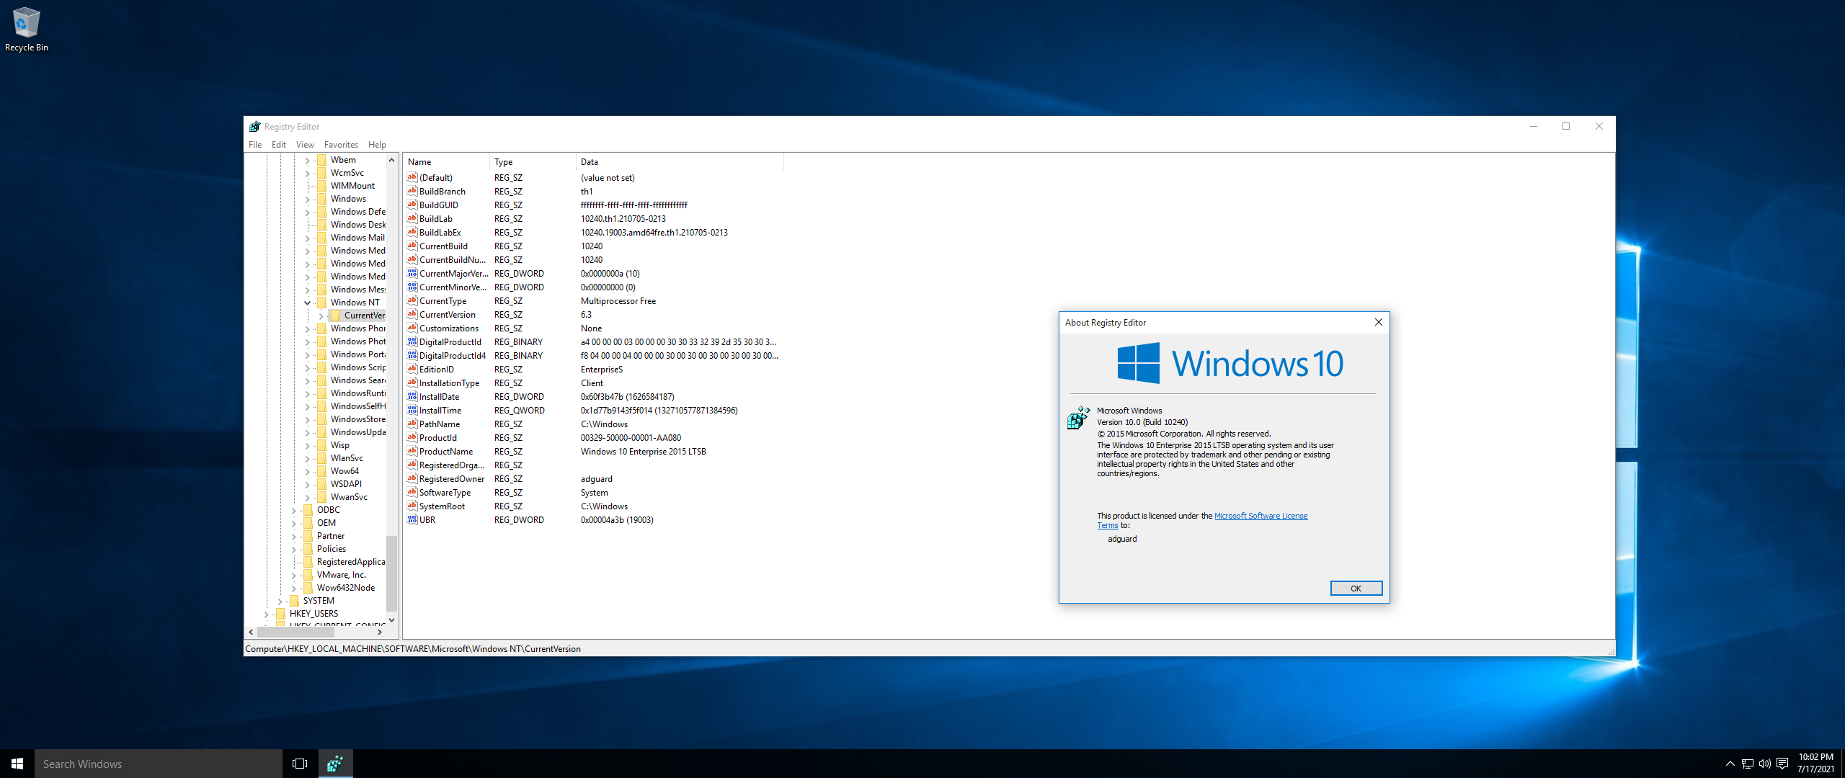Screen dimensions: 1845x778
Task: Click the CurrentVersion folder icon in tree
Action: (x=336, y=316)
